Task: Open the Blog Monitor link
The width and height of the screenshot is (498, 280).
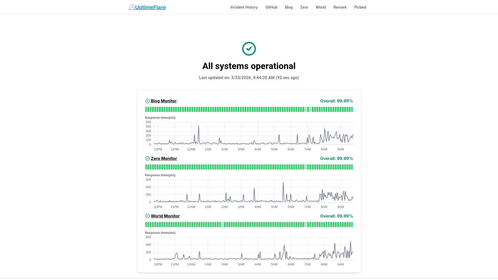Action: pyautogui.click(x=164, y=101)
